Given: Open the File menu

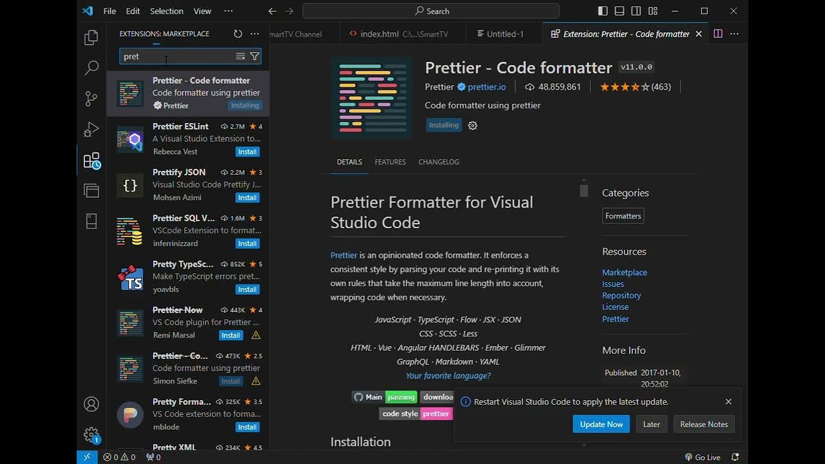Looking at the screenshot, I should [110, 11].
